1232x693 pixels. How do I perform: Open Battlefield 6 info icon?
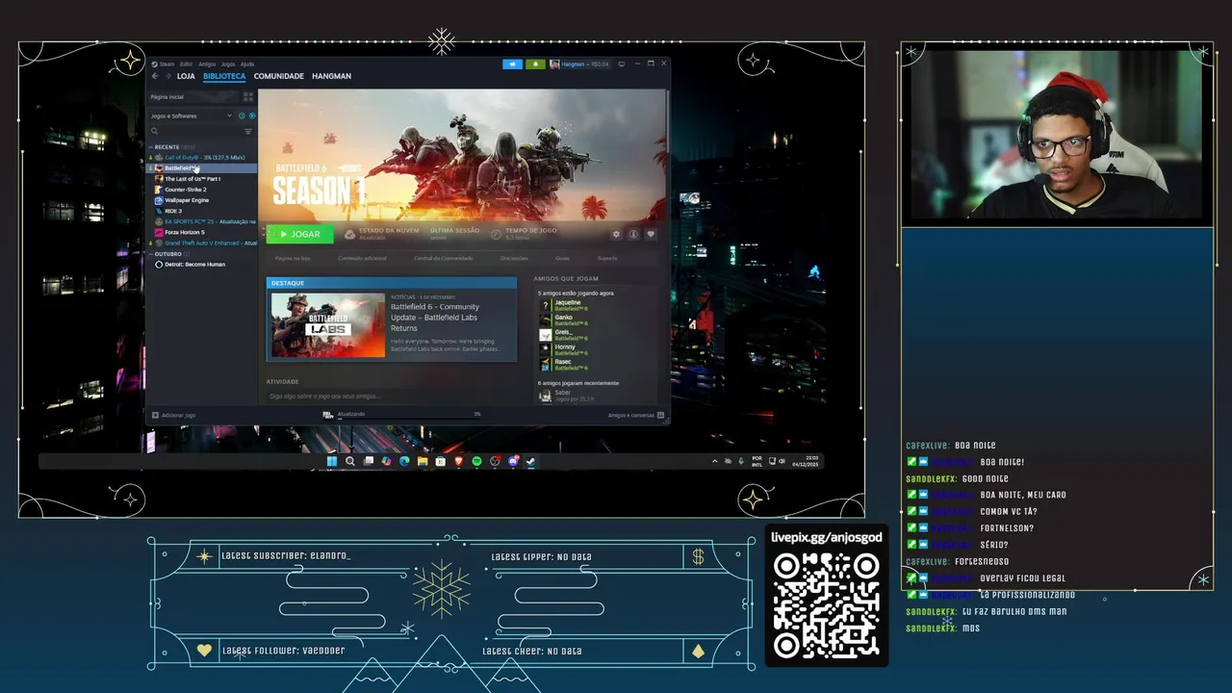click(x=633, y=234)
